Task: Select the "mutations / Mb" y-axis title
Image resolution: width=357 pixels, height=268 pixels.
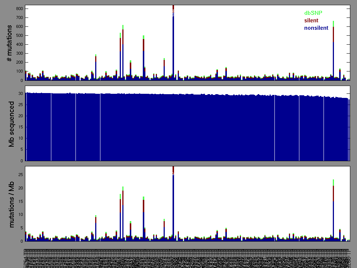Action: pos(12,204)
